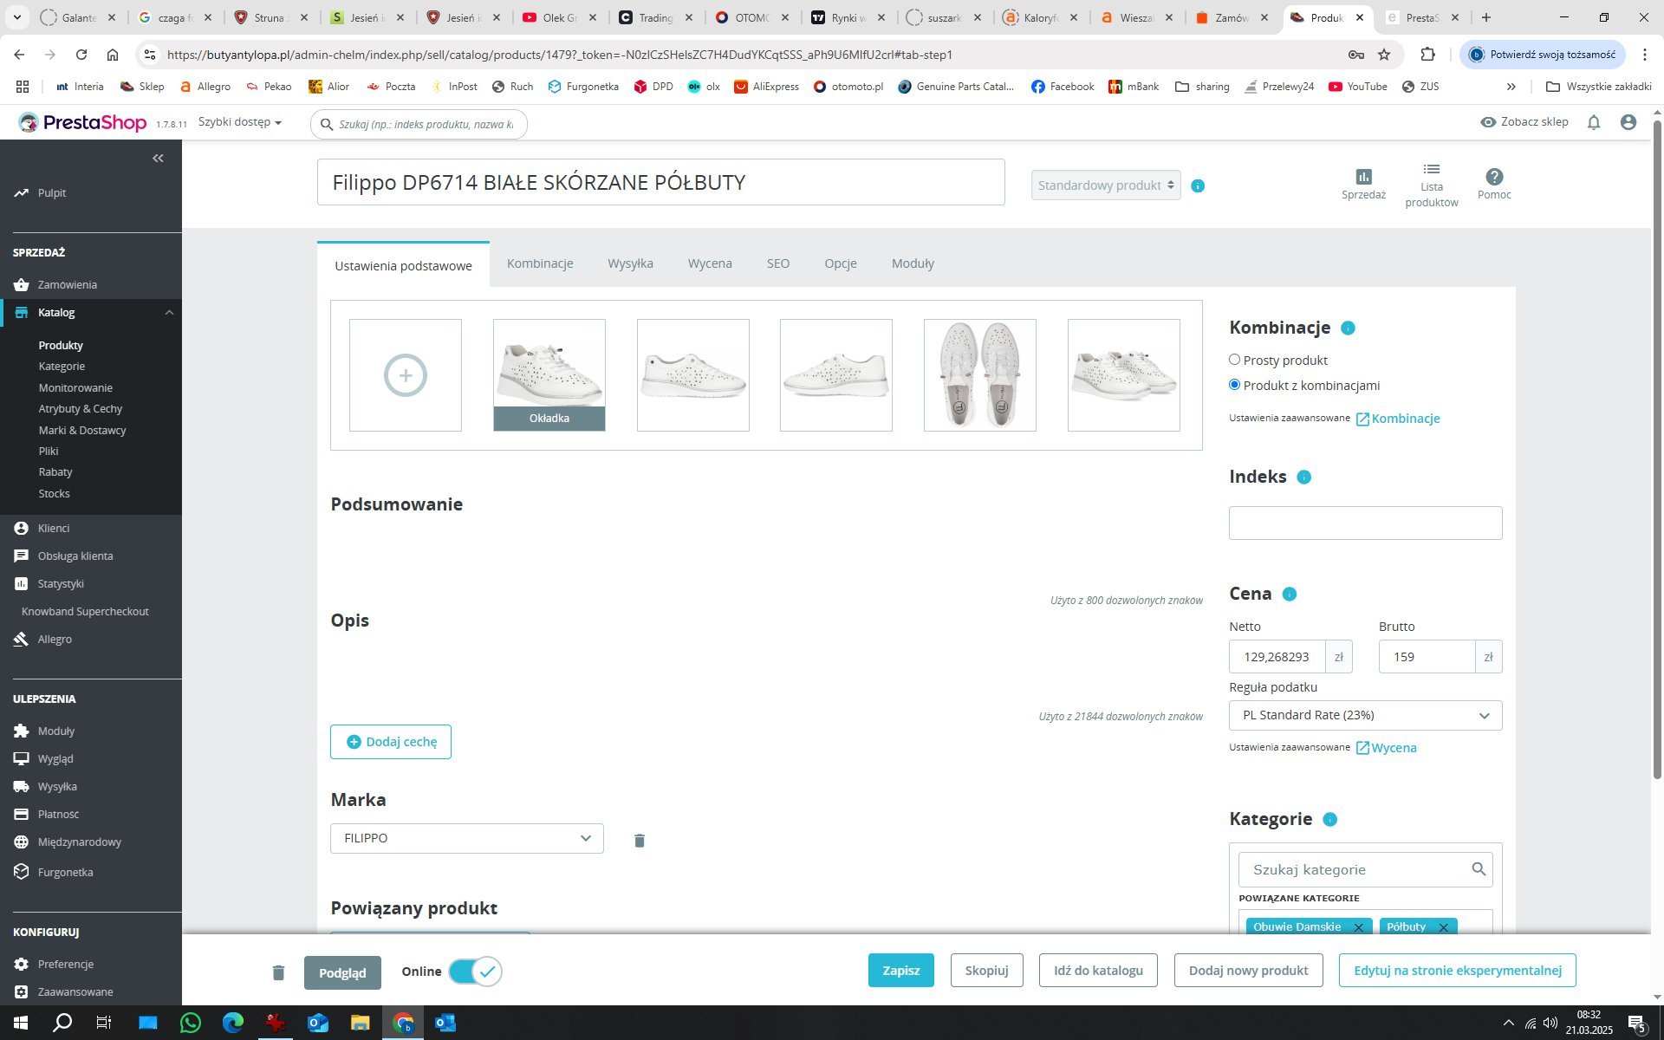This screenshot has height=1040, width=1664.
Task: Click the notifications bell icon
Action: tap(1593, 123)
